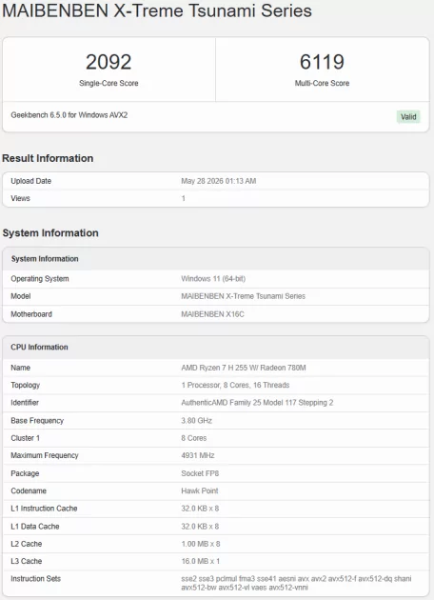Select the 6119 multi-core score value

[x=322, y=62]
